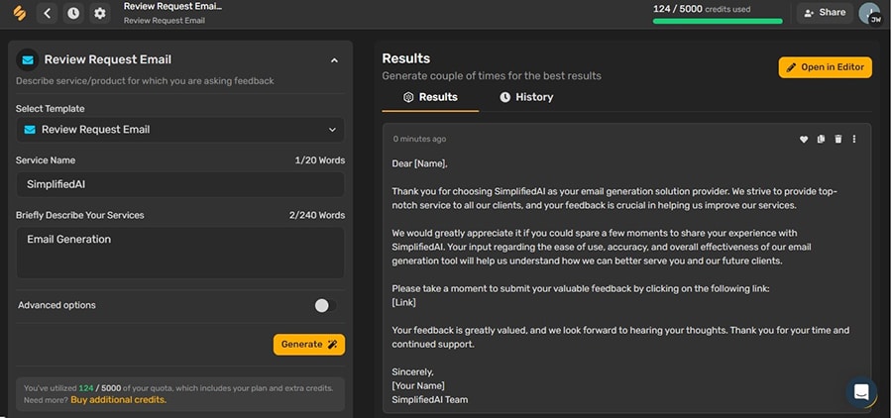Switch to the History tab
The width and height of the screenshot is (892, 418).
(526, 97)
